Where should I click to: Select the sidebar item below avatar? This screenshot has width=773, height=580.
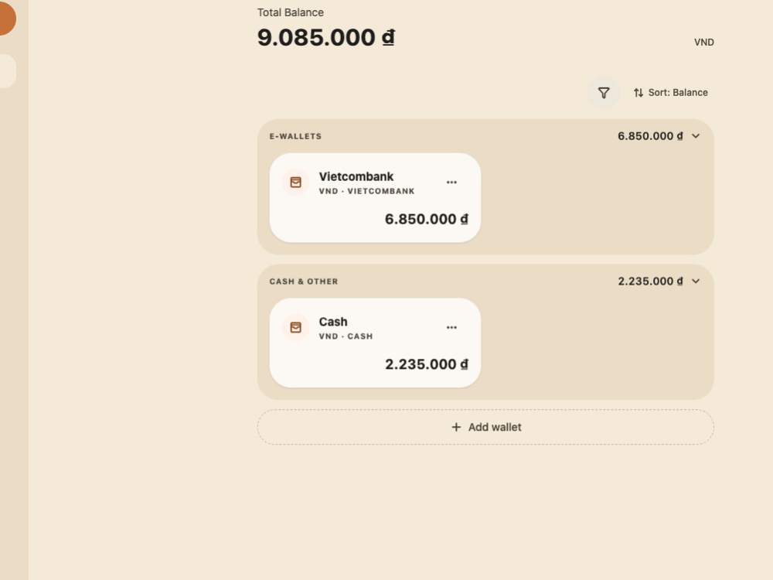pyautogui.click(x=7, y=71)
